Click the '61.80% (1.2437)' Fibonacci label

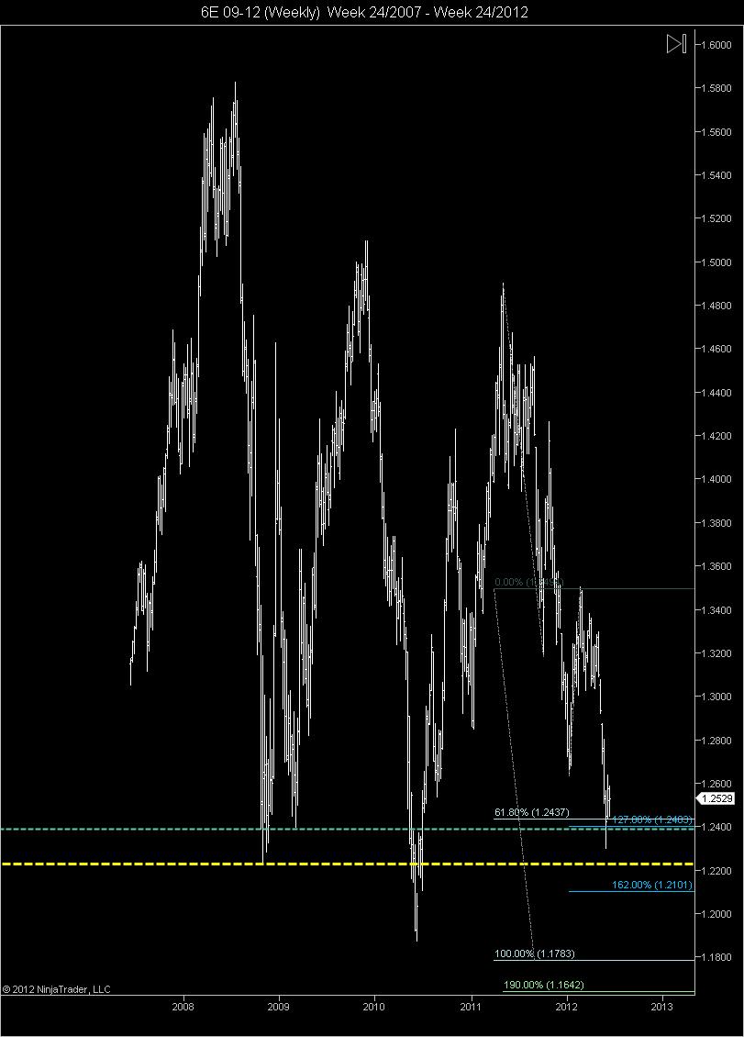pyautogui.click(x=532, y=812)
